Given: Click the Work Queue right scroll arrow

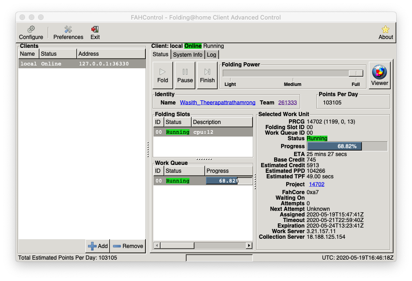Looking at the screenshot, I should tap(249, 245).
